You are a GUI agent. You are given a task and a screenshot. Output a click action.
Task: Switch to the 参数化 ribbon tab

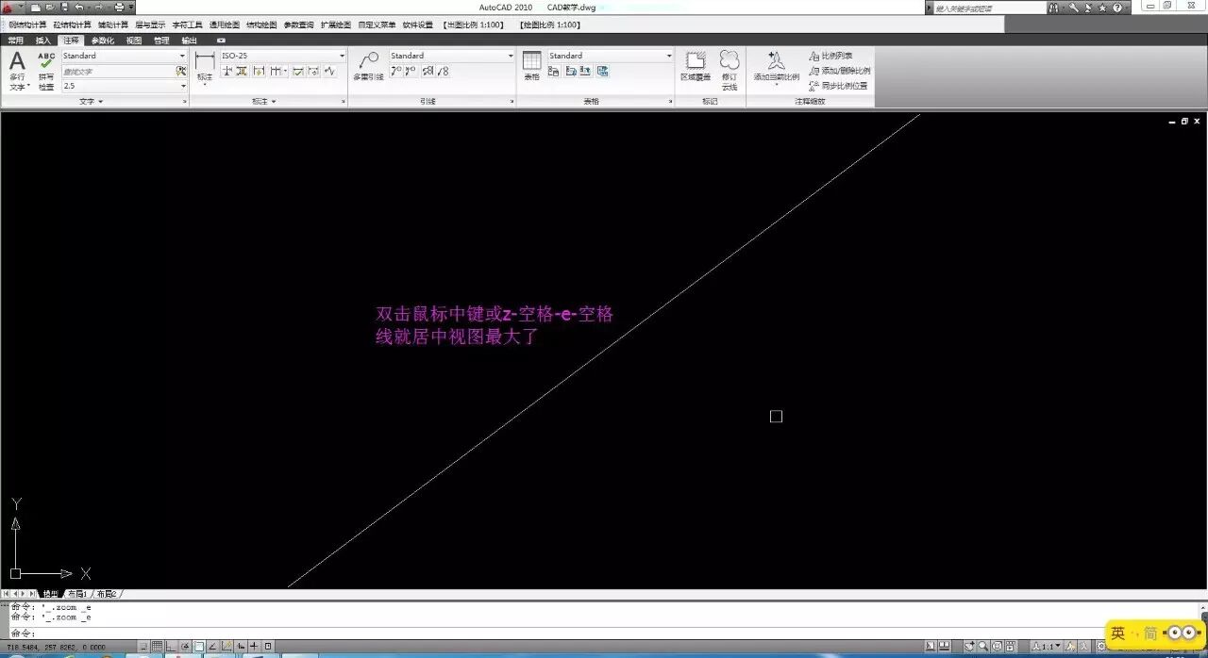104,40
